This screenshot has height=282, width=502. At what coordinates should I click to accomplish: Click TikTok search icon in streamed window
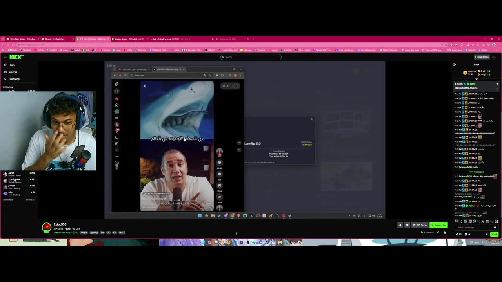[116, 91]
